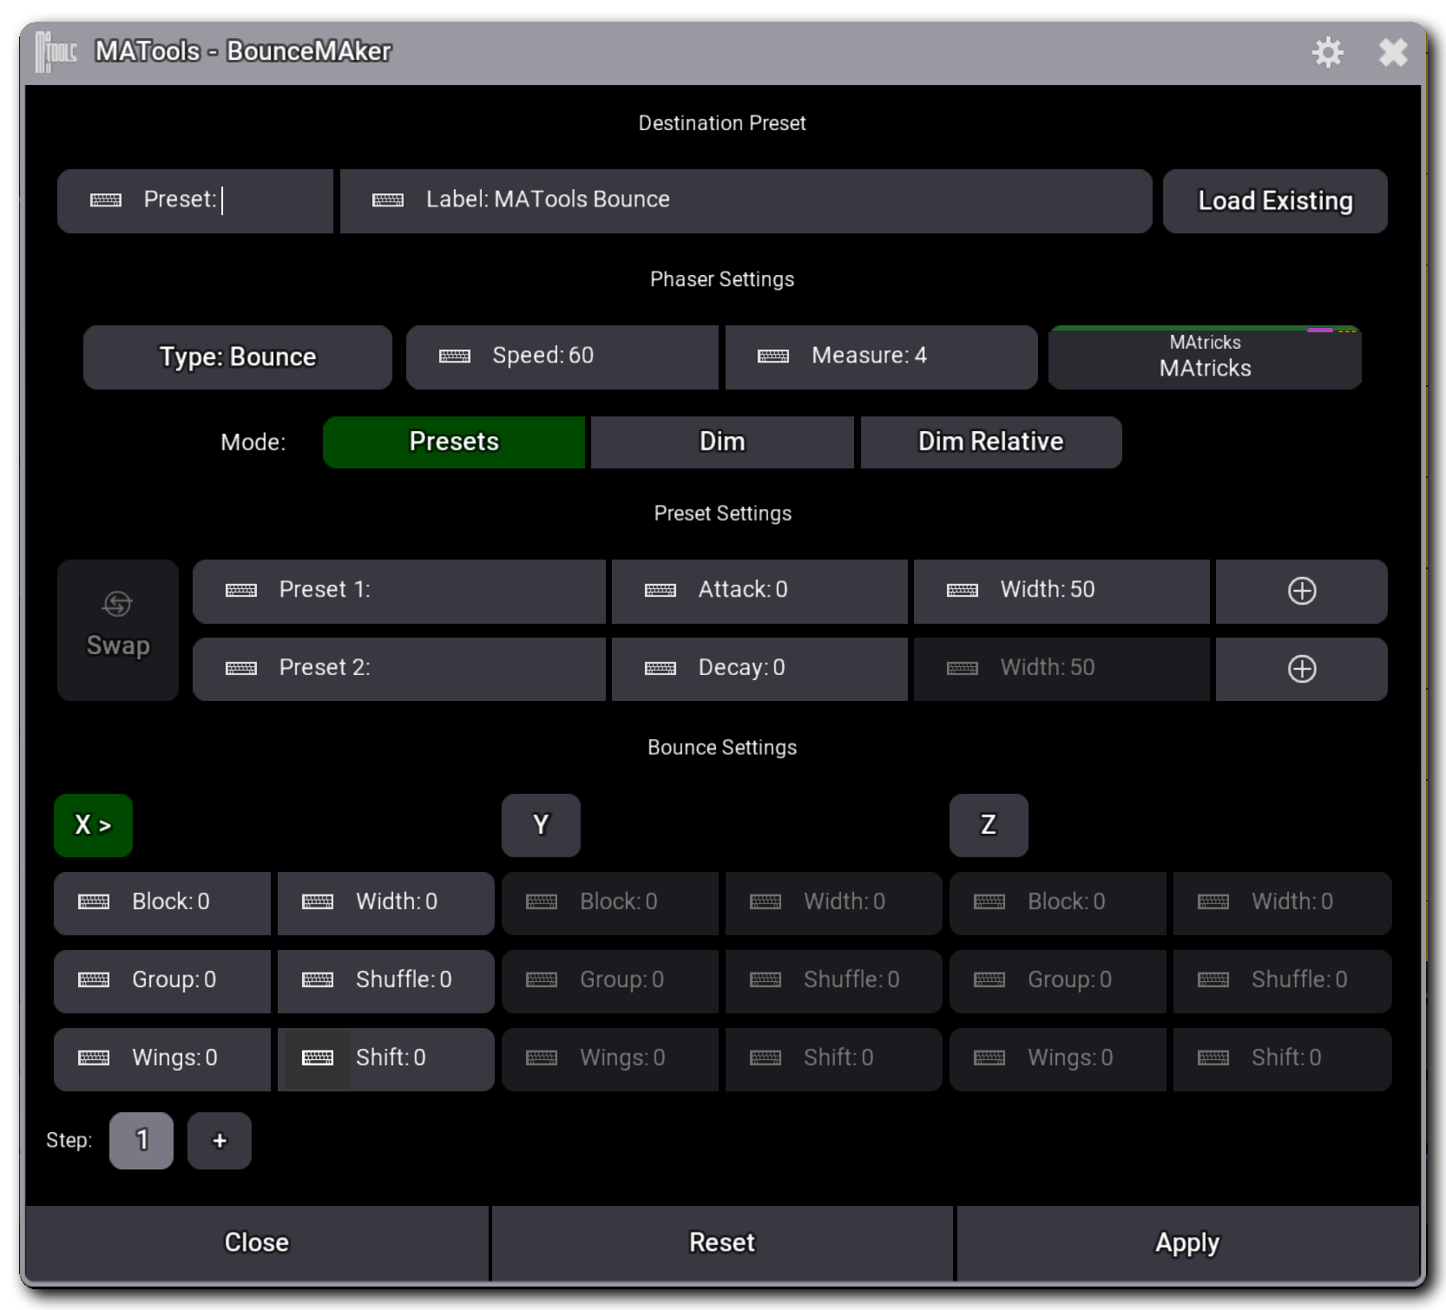Set X axis Width: 0

386,903
